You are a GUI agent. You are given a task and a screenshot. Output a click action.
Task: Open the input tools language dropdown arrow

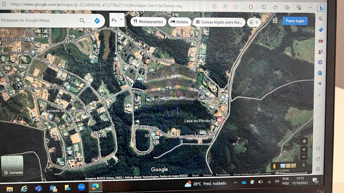pyautogui.click(x=121, y=20)
